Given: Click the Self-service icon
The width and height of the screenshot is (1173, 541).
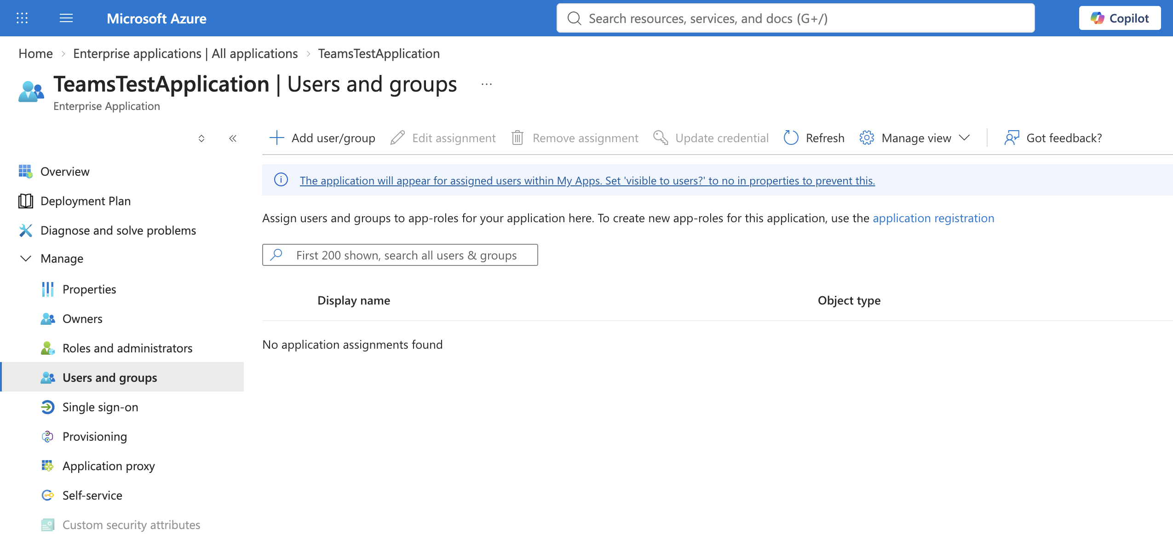Looking at the screenshot, I should pos(48,495).
